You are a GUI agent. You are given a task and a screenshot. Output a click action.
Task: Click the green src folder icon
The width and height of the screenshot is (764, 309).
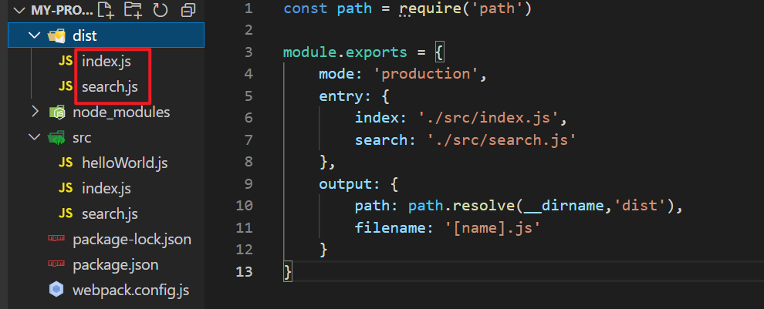[x=56, y=138]
